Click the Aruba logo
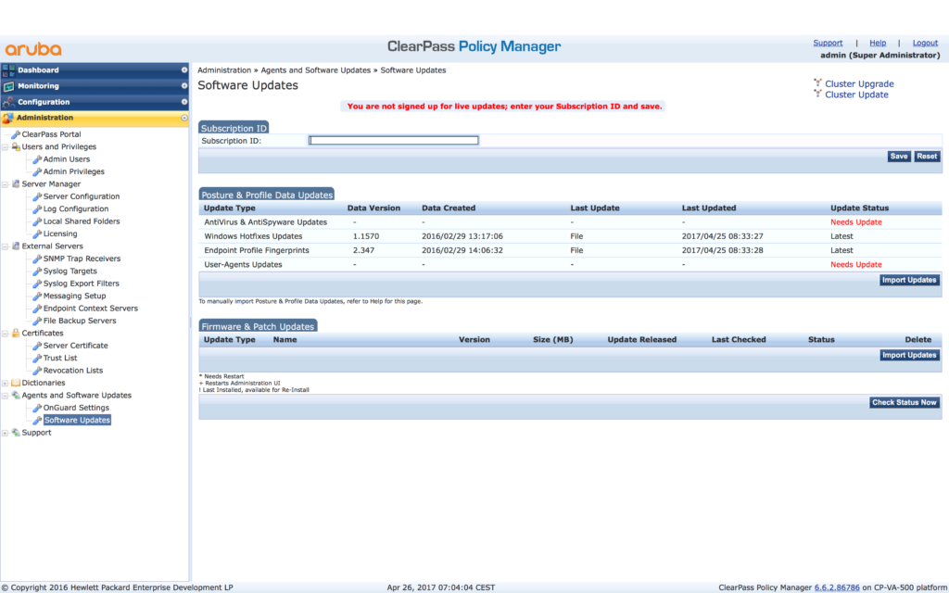Screen dimensions: 949x593 33,48
